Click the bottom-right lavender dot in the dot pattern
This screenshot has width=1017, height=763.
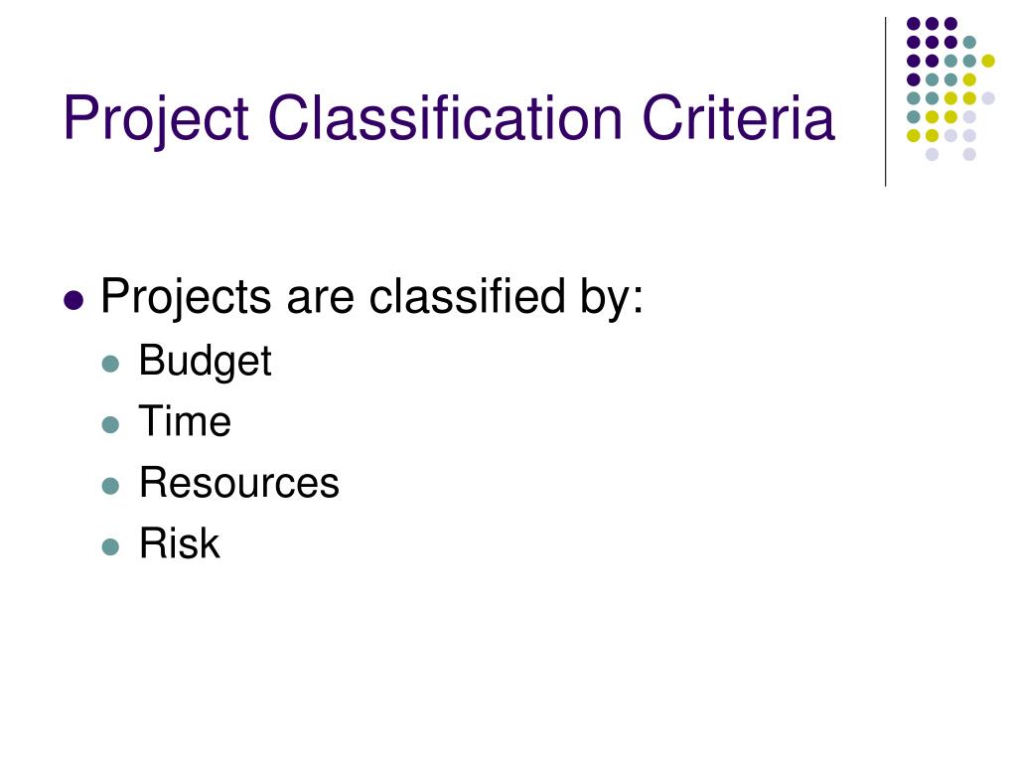969,154
